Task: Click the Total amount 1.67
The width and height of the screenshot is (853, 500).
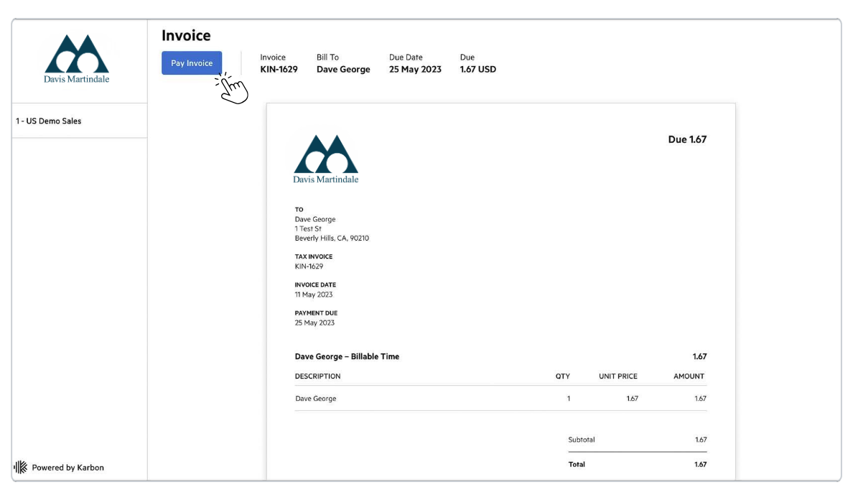Action: click(x=700, y=464)
